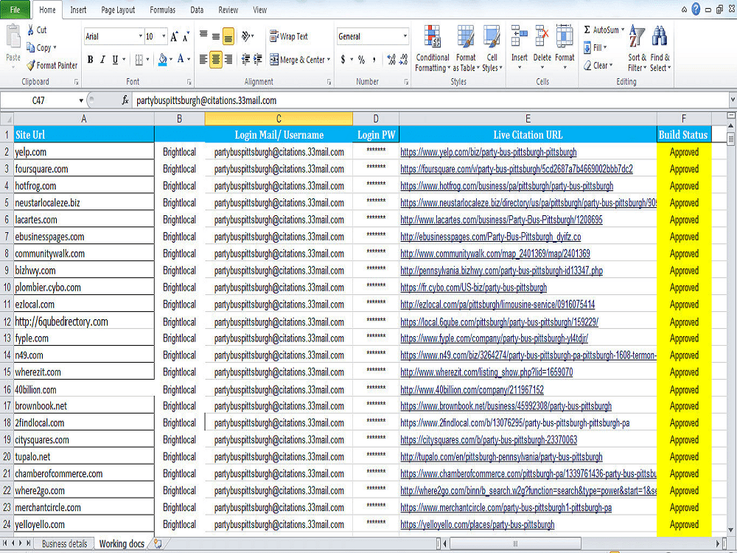Toggle Underline formatting
The image size is (737, 553).
115,60
